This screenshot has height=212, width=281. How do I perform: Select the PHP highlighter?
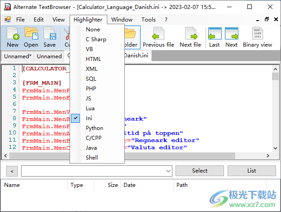tap(97, 89)
